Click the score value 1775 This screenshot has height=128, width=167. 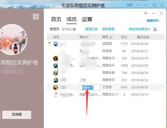(x=124, y=44)
